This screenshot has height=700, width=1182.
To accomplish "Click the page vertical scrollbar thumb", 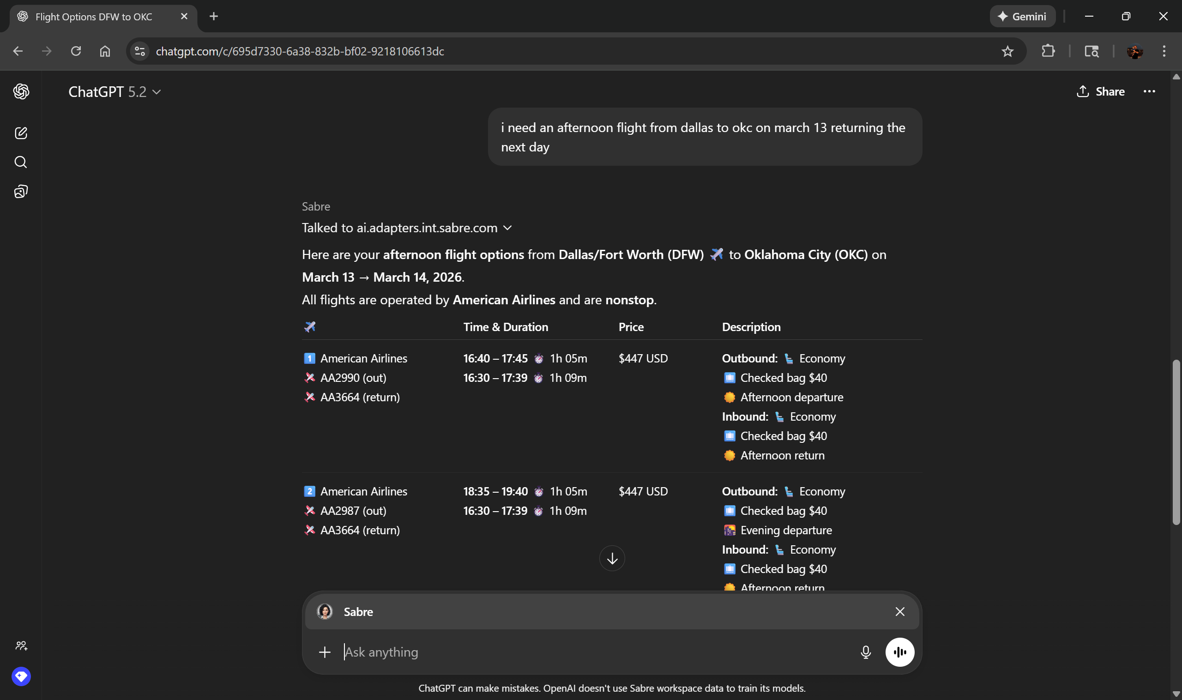I will 1176,442.
